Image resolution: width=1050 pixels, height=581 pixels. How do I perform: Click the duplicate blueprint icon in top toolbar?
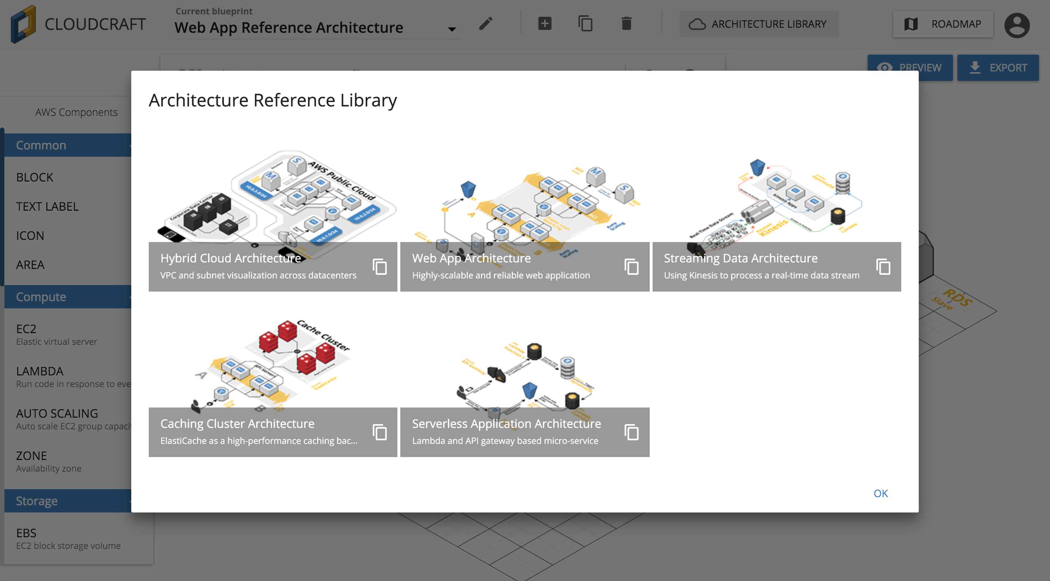point(585,24)
